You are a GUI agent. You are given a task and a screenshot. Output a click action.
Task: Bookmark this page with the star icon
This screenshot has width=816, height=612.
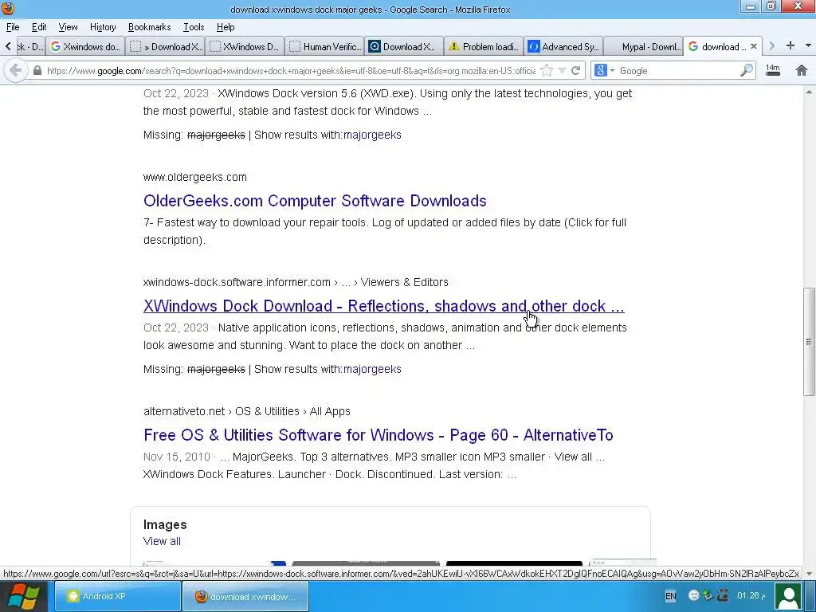(547, 71)
